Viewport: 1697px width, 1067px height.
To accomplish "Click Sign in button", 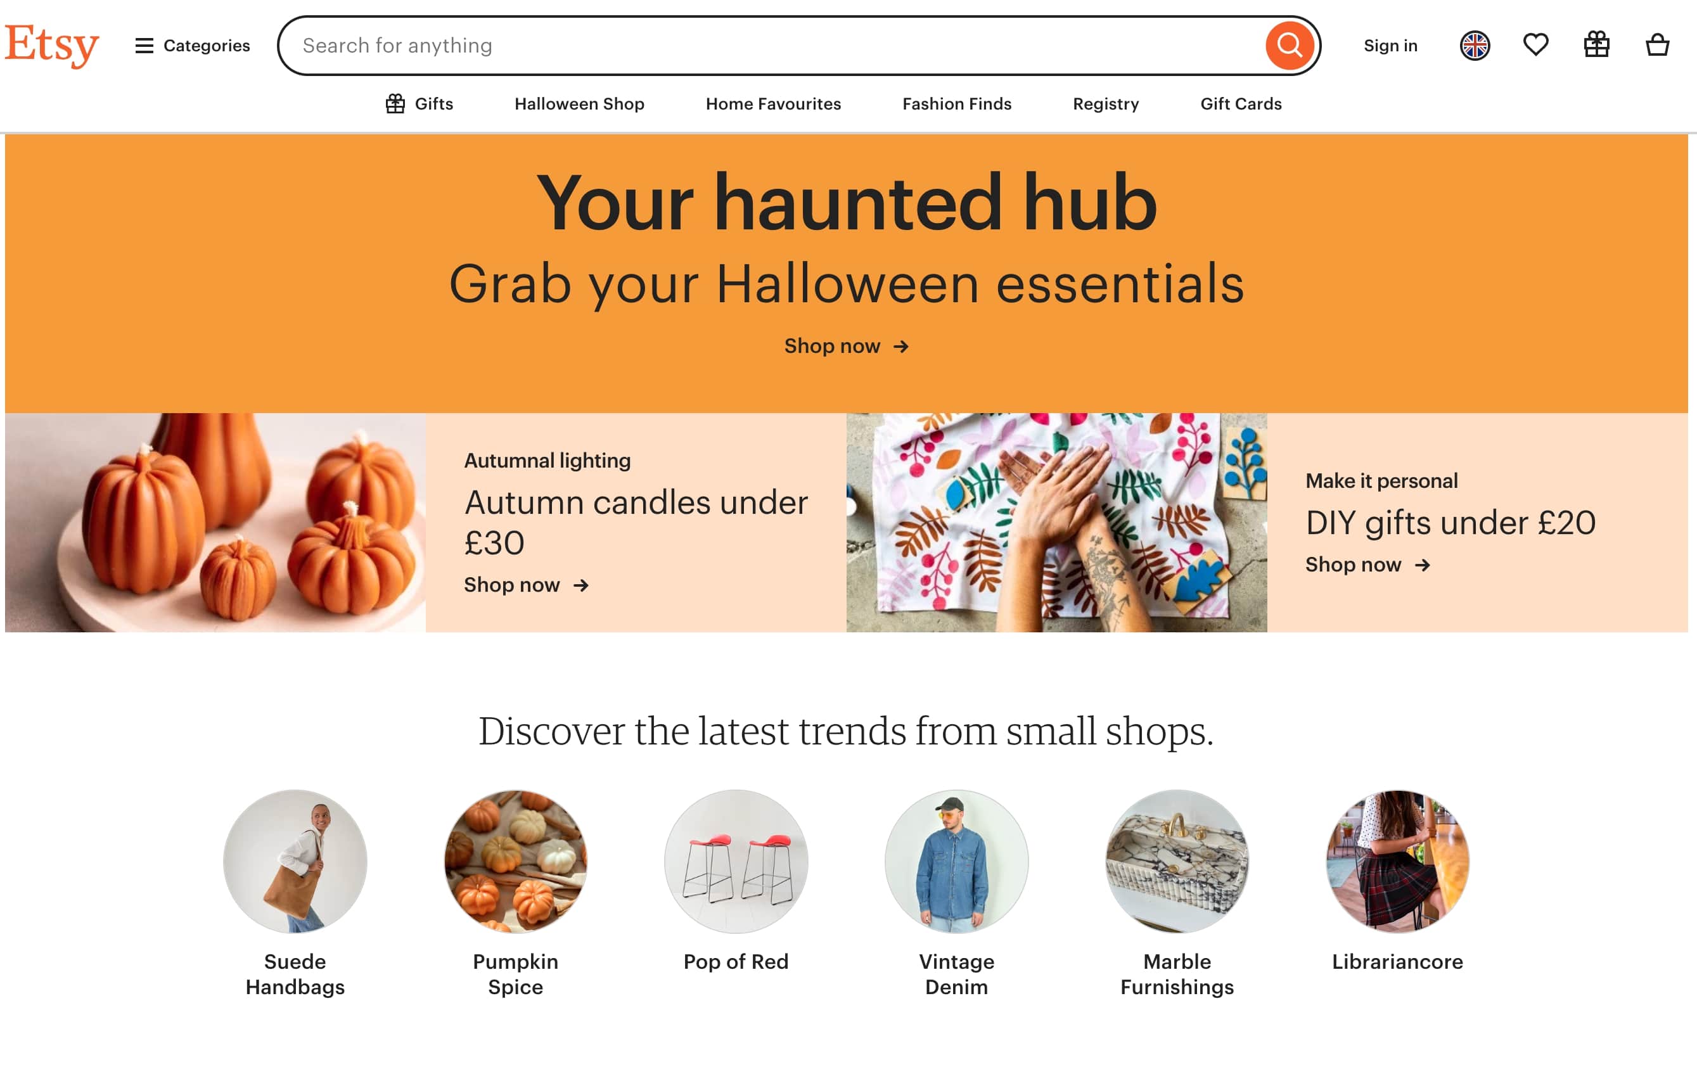I will [1390, 46].
